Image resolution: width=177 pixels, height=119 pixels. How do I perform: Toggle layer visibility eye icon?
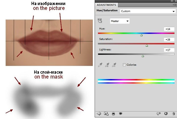121,113
